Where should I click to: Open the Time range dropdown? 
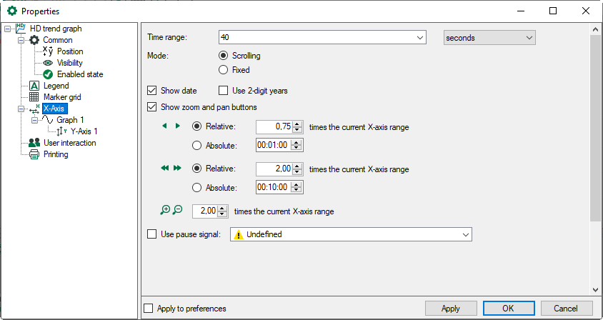tap(419, 37)
